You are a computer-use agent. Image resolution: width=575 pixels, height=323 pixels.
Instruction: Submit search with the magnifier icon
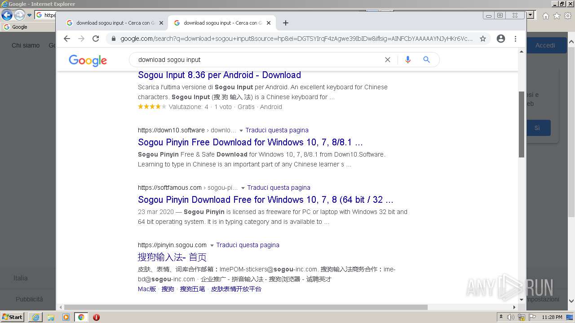[427, 60]
